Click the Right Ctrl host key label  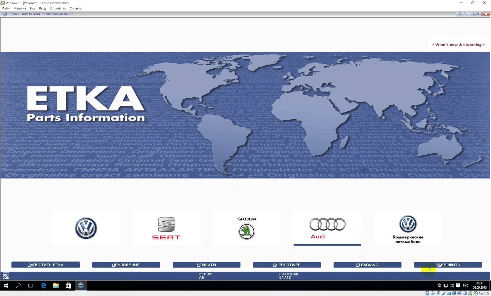(x=484, y=294)
